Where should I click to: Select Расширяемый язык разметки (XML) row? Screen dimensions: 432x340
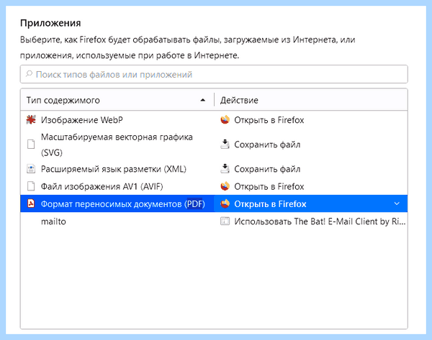pos(214,169)
